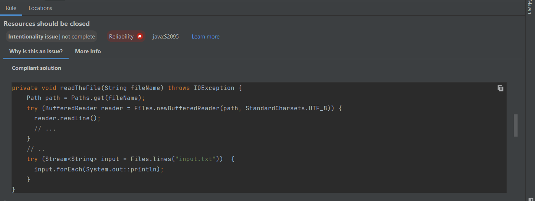Click the Compliant solution heading
Image resolution: width=535 pixels, height=201 pixels.
tap(36, 68)
